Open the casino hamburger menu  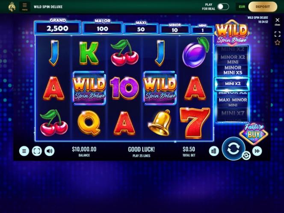point(25,6)
